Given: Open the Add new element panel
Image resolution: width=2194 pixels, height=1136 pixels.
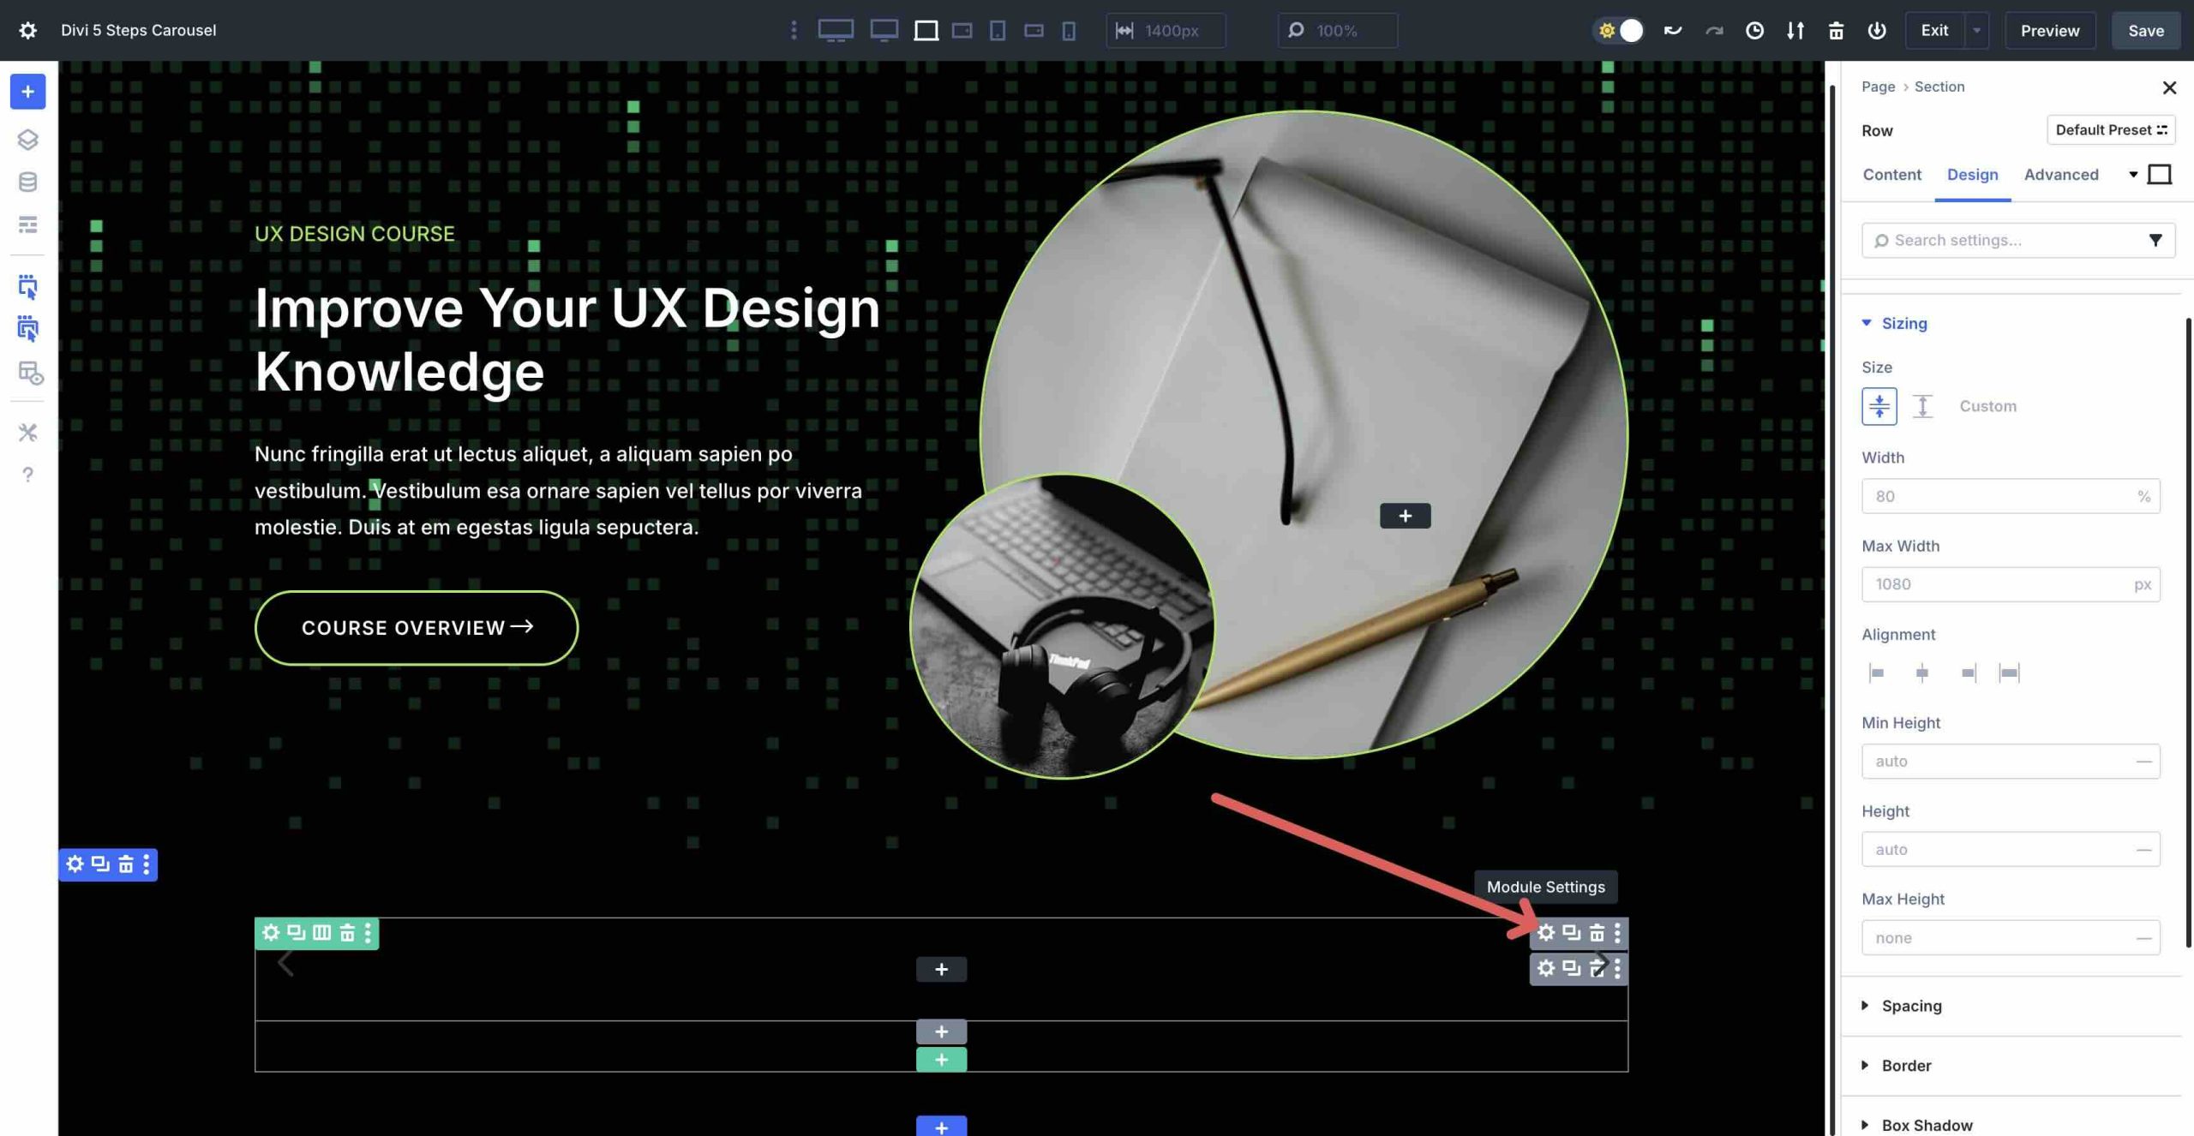Looking at the screenshot, I should click(27, 92).
